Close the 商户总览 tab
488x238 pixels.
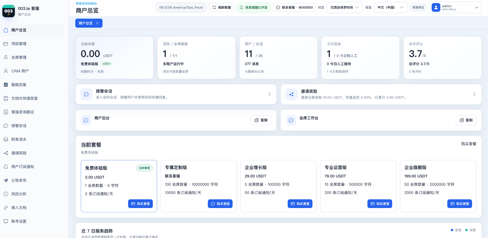point(97,23)
